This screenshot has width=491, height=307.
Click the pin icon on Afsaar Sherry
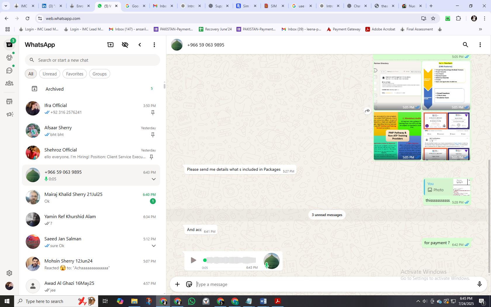click(153, 135)
